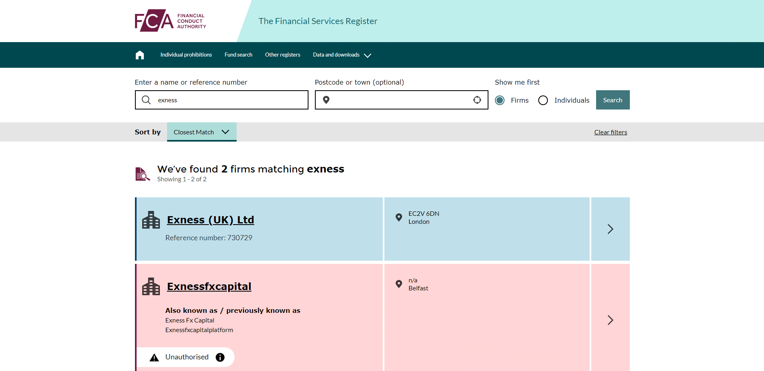Click the Unauthorised warning triangle icon
The height and width of the screenshot is (371, 764).
click(154, 357)
